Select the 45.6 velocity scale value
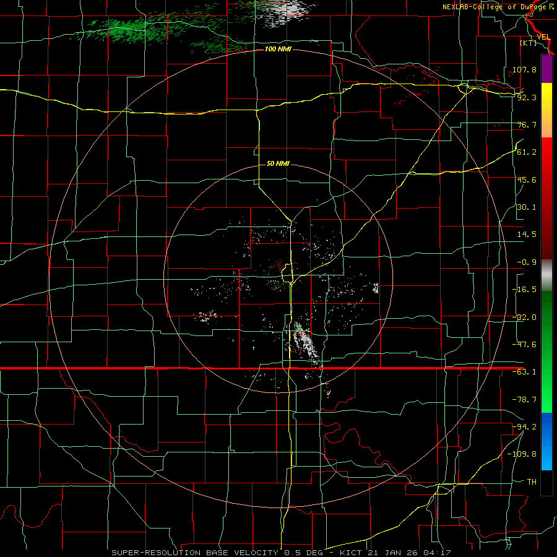This screenshot has width=557, height=557. [x=527, y=179]
